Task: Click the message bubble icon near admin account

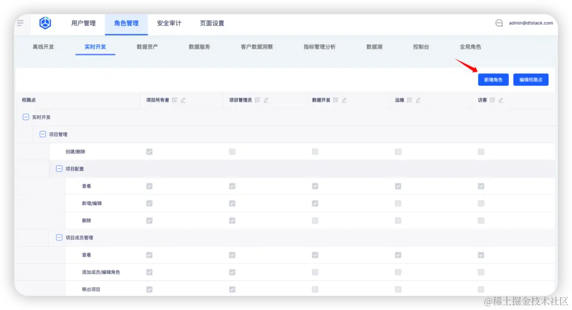Action: 498,23
